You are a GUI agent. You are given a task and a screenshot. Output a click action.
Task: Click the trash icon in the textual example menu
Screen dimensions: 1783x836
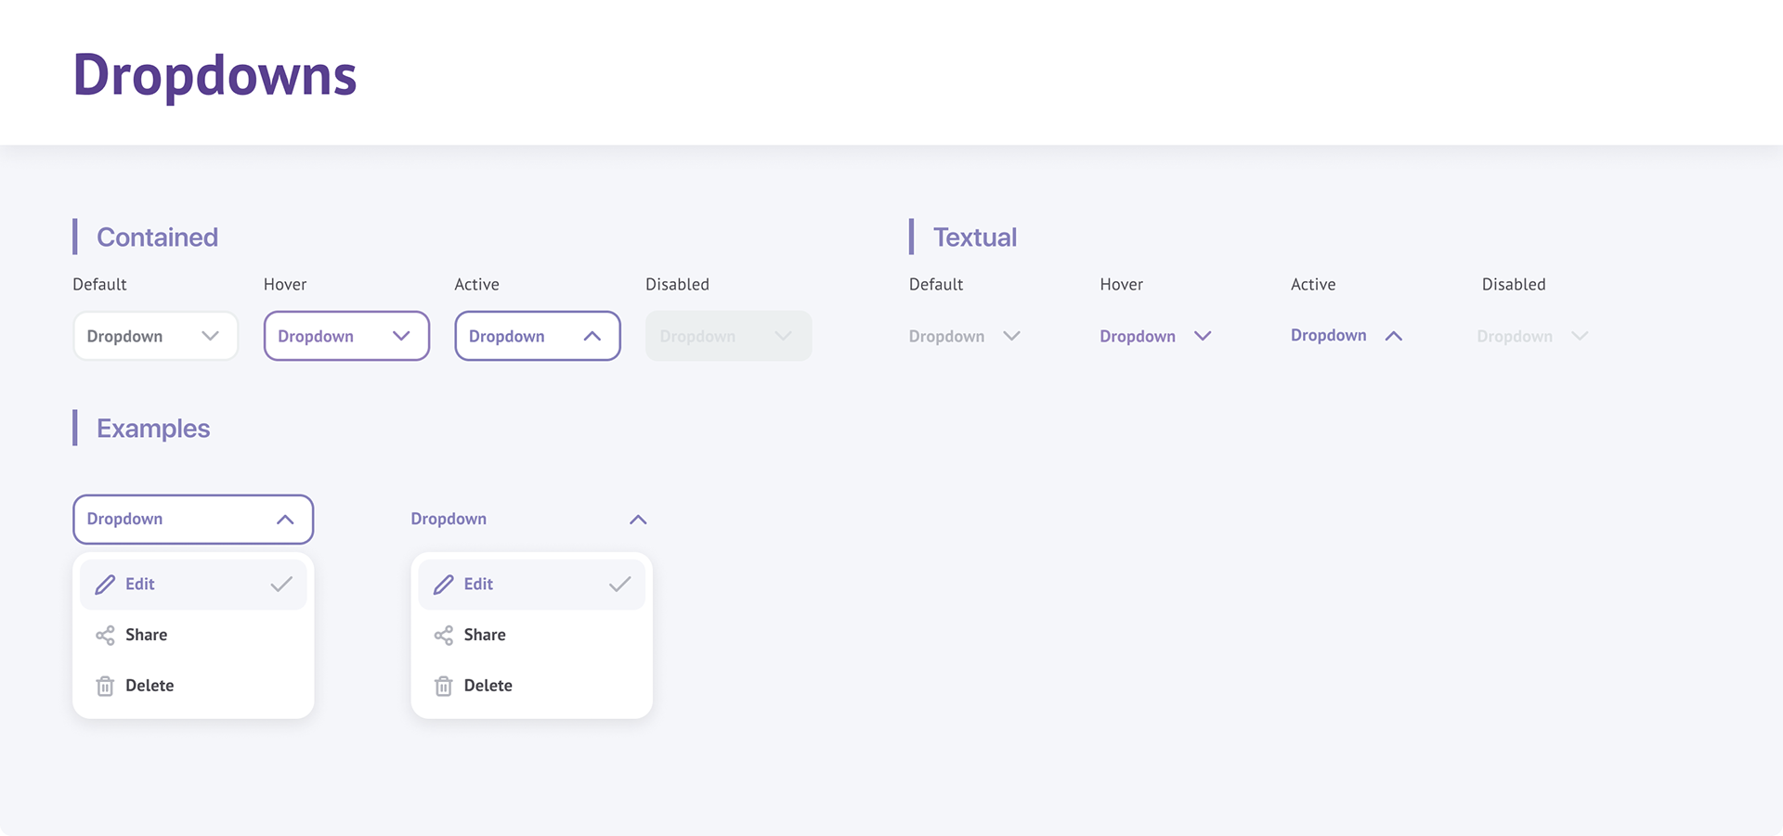444,687
